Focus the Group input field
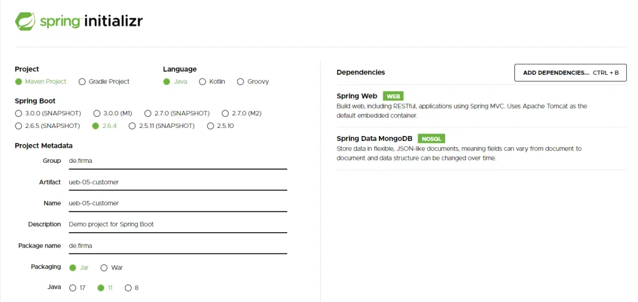The image size is (638, 302). (178, 161)
